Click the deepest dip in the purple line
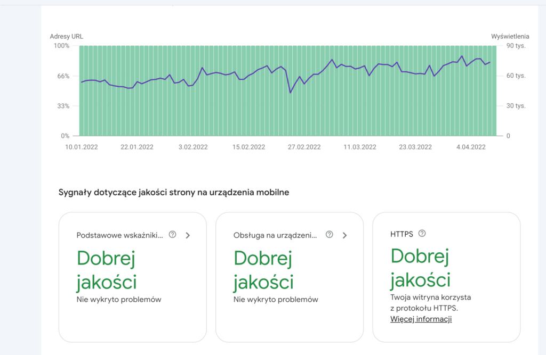The height and width of the screenshot is (355, 546). (x=291, y=93)
